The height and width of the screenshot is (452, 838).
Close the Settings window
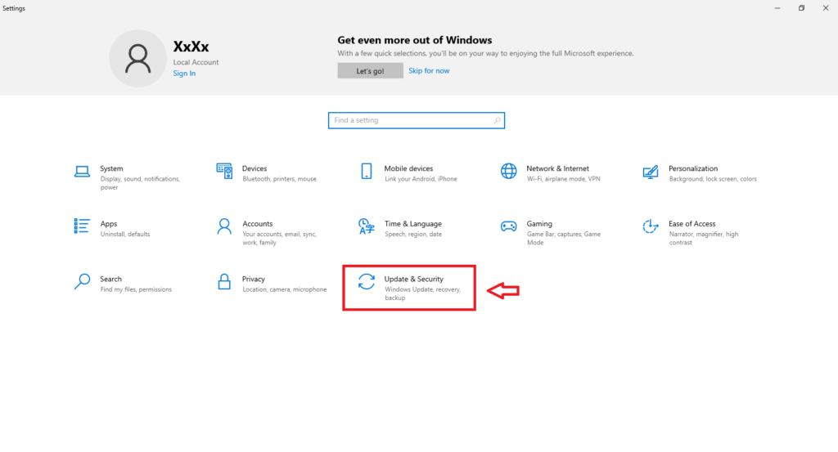826,8
